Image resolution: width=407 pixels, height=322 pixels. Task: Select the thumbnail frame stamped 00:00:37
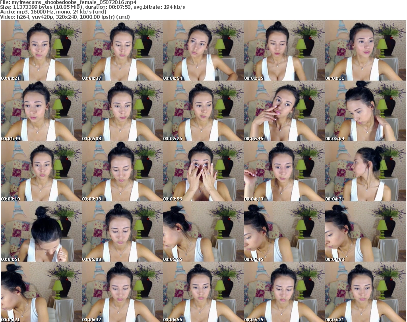(x=122, y=50)
